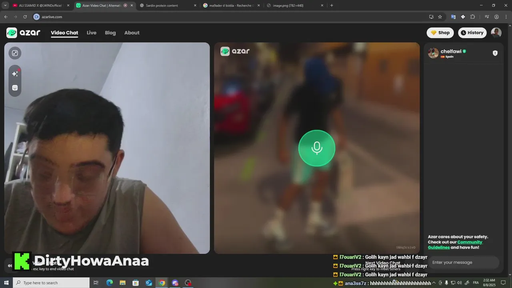Switch to Chrome on taskbar

[x=162, y=283]
